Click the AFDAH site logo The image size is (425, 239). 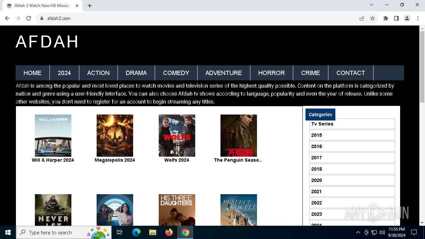[47, 42]
